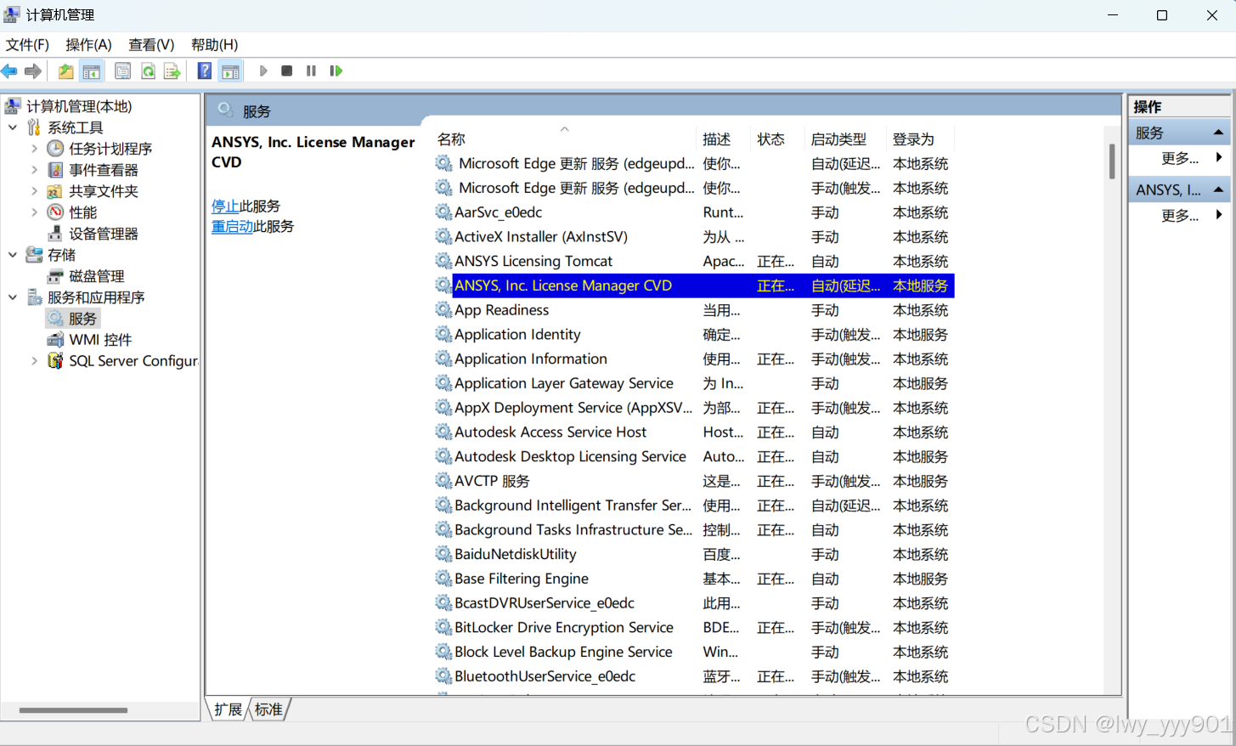This screenshot has width=1236, height=746.
Task: Select Task Scheduler (任务计划程序) in tree
Action: 110,149
